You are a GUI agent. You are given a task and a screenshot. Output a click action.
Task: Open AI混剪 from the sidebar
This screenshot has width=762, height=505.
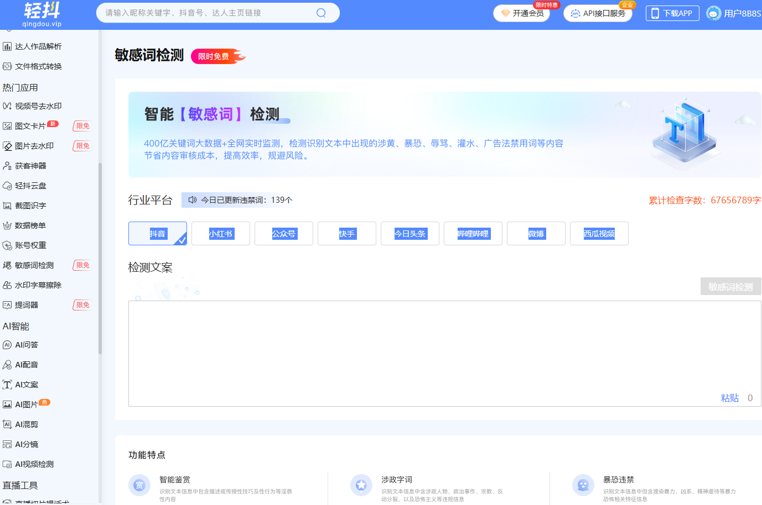27,424
